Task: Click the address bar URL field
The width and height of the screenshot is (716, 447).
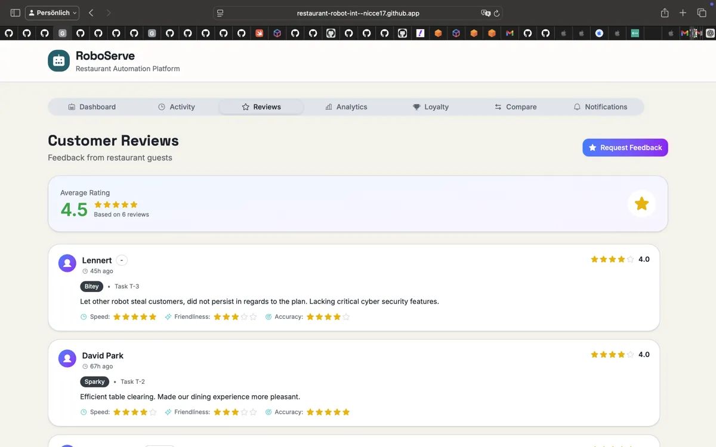Action: [358, 13]
